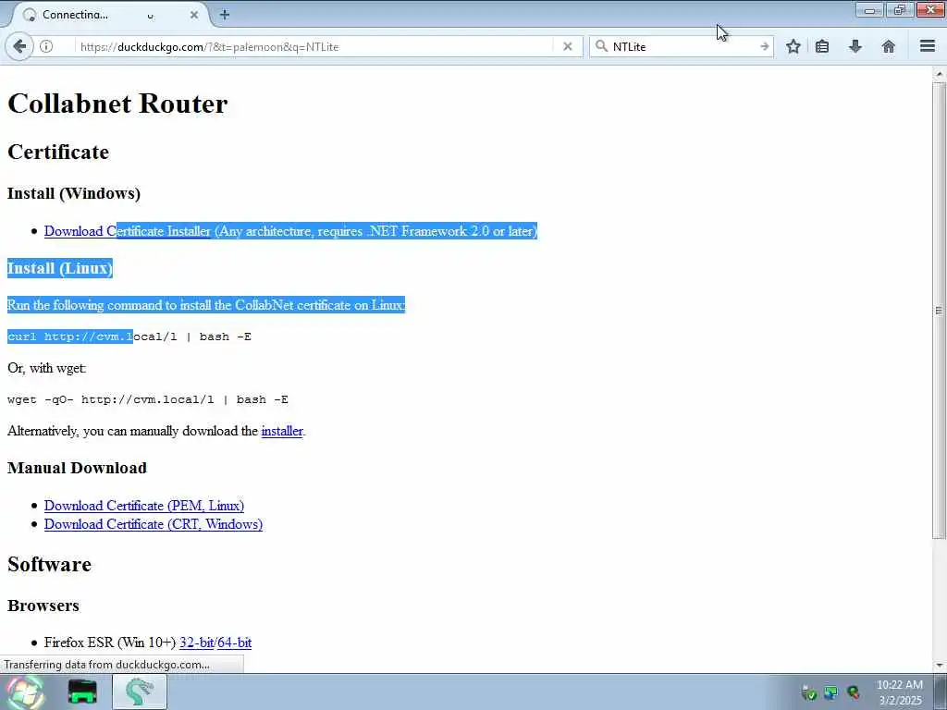Stop loading with the X in address bar

567,46
